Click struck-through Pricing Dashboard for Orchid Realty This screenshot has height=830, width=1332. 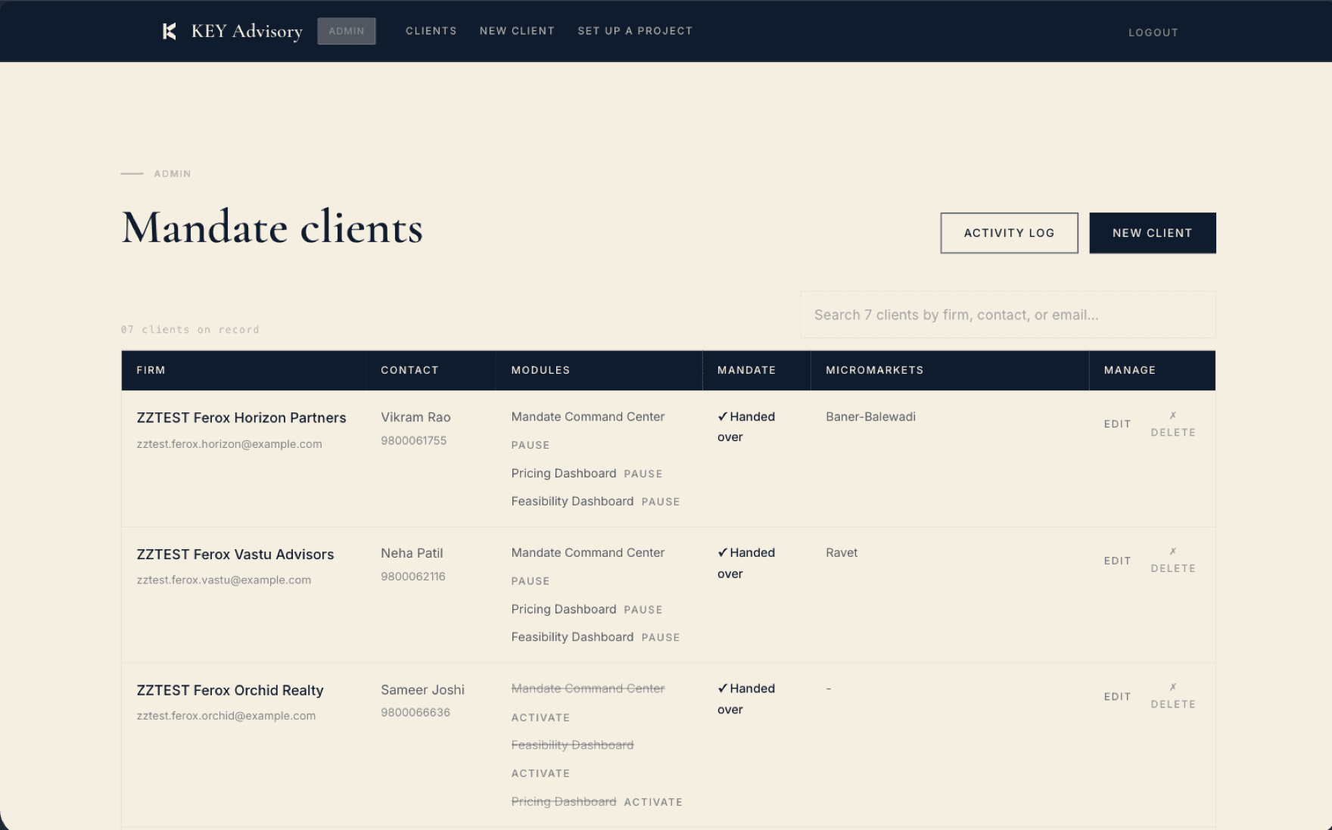[x=564, y=801]
